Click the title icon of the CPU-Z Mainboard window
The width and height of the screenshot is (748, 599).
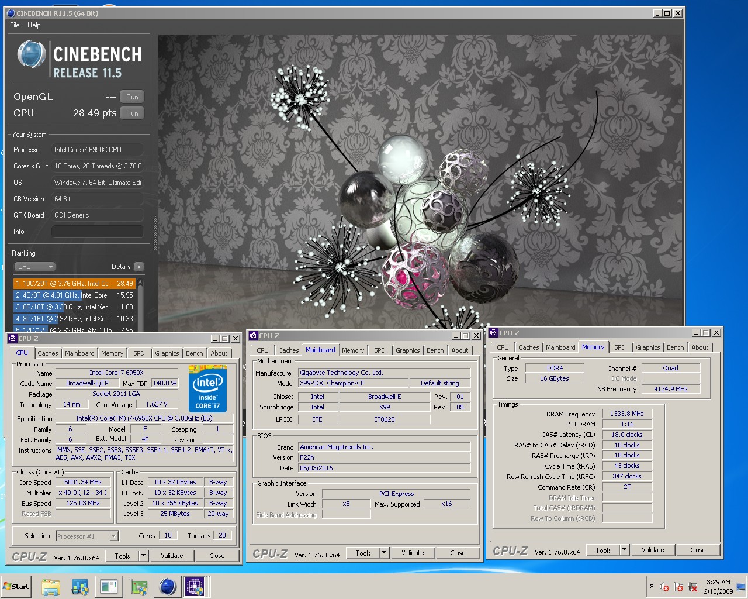tap(254, 335)
